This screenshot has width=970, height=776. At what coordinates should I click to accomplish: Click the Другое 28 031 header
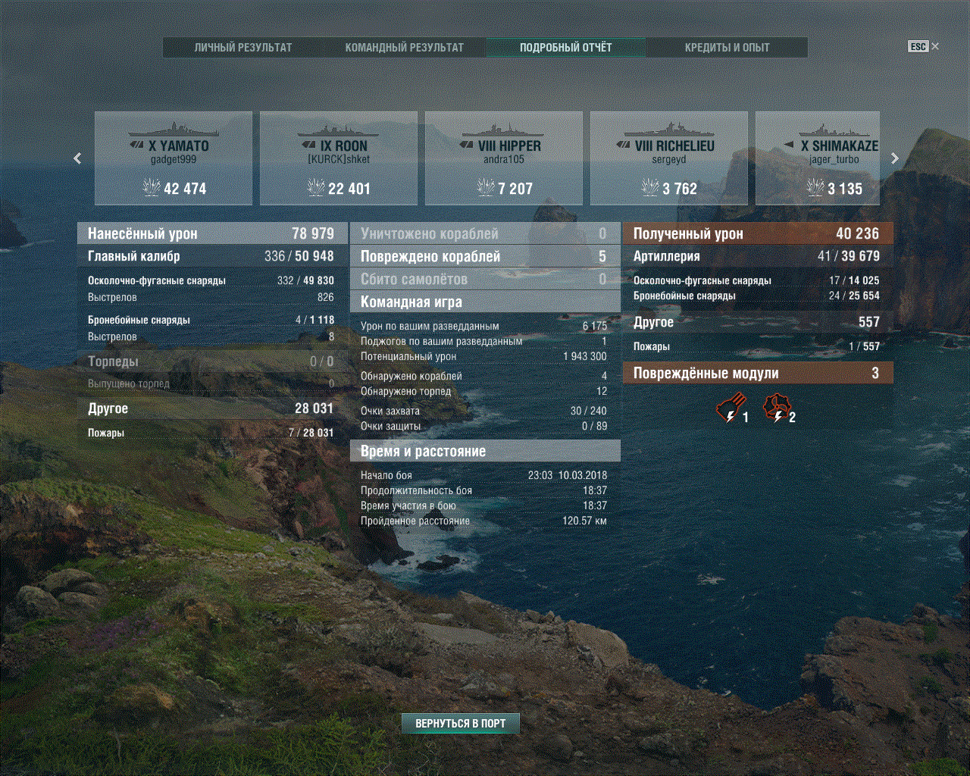212,408
